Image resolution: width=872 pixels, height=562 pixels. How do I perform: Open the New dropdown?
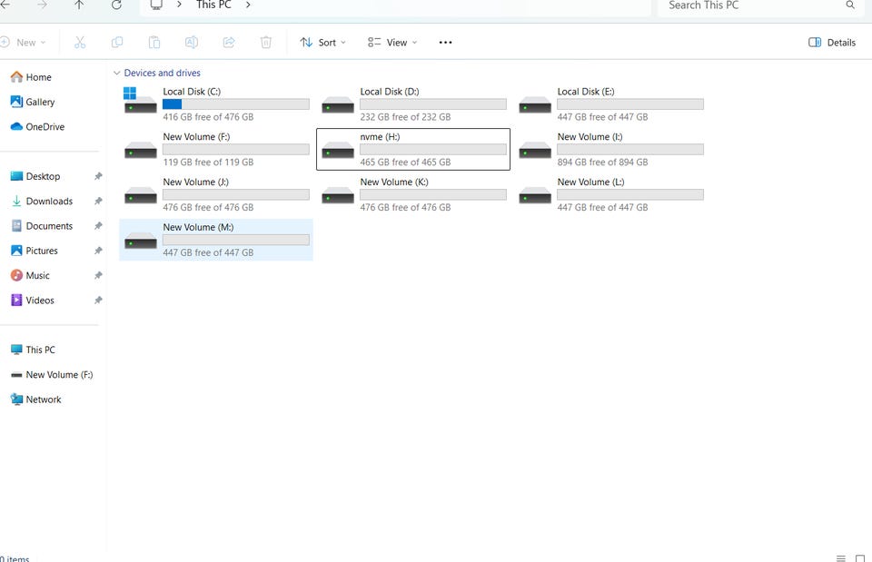tap(24, 43)
